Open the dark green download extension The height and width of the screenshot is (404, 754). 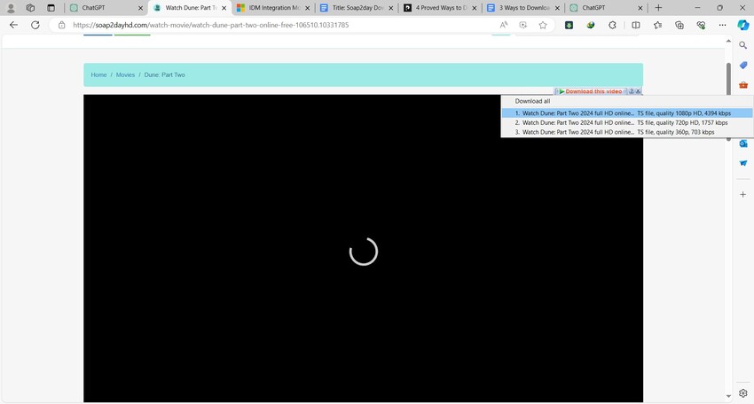(x=569, y=25)
